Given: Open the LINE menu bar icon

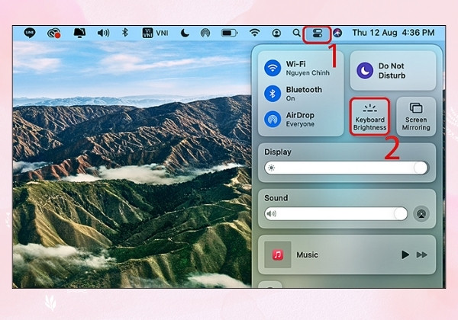Looking at the screenshot, I should coord(30,33).
